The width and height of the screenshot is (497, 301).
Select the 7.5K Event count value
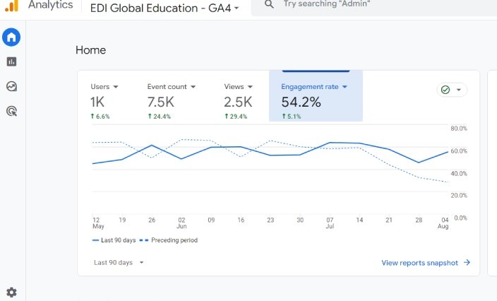tap(161, 102)
